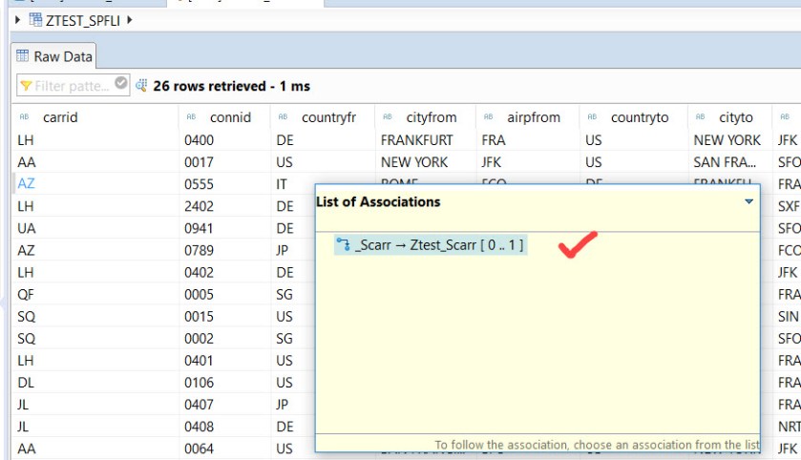801x460 pixels.
Task: Click the cityto column type icon
Action: coord(701,117)
